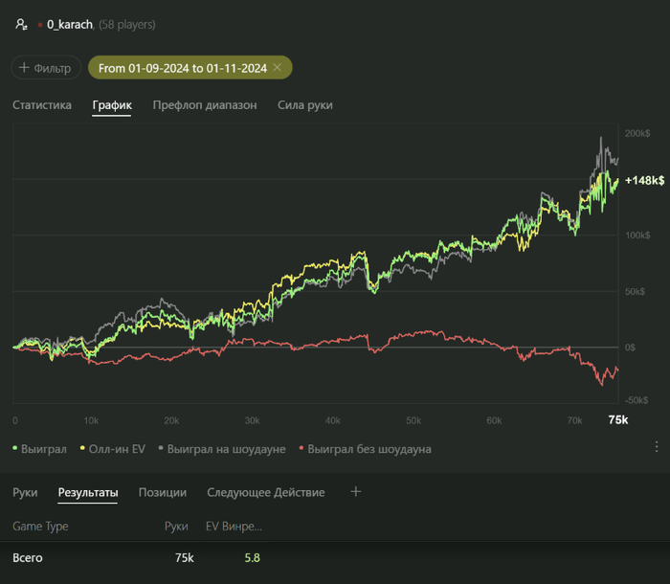The height and width of the screenshot is (584, 670).
Task: Click the switch player icon
Action: [x=21, y=24]
